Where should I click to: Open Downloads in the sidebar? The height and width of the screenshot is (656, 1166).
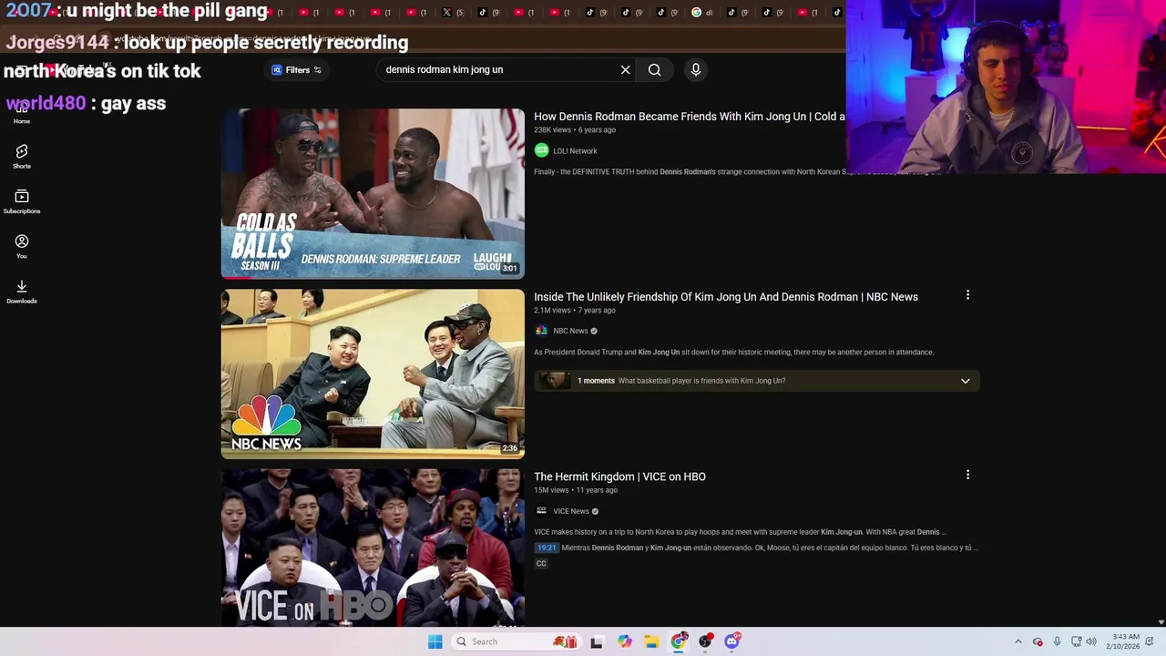[x=22, y=292]
